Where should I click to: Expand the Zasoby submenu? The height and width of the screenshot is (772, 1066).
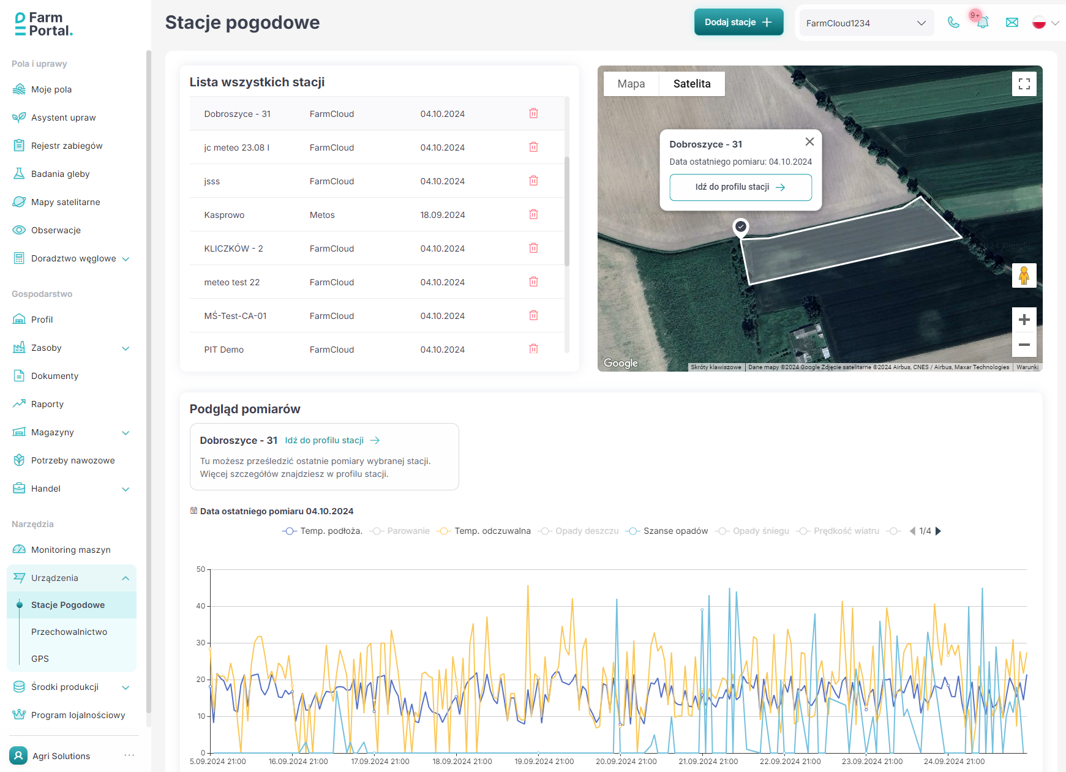click(x=126, y=348)
